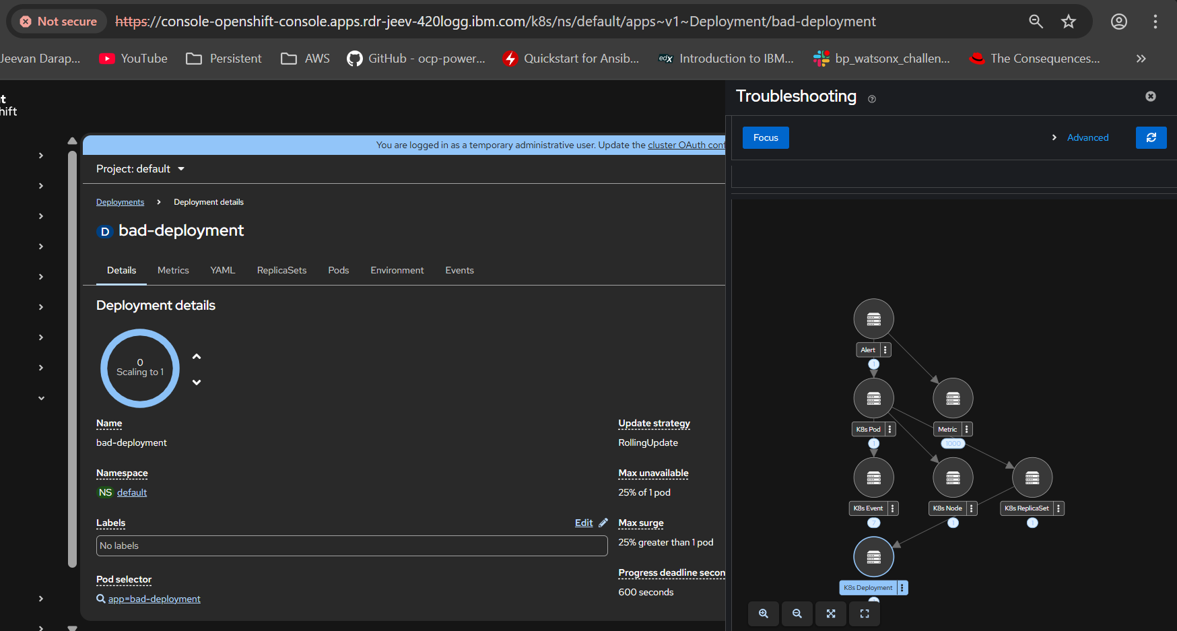Click the topology zoom in button

pos(764,613)
